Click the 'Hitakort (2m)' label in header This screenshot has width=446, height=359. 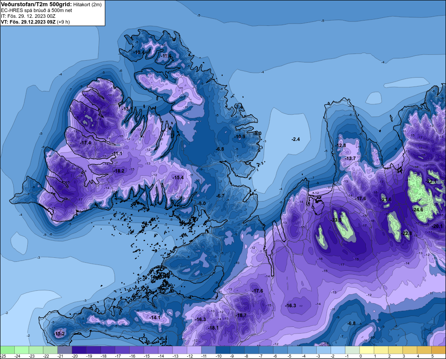(x=87, y=4)
